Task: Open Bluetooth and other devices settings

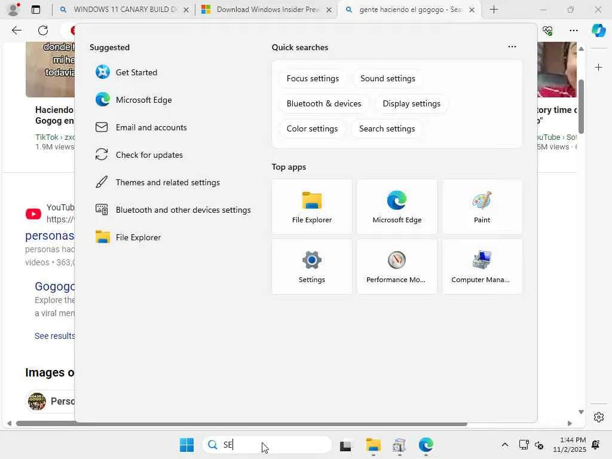Action: 173,210
